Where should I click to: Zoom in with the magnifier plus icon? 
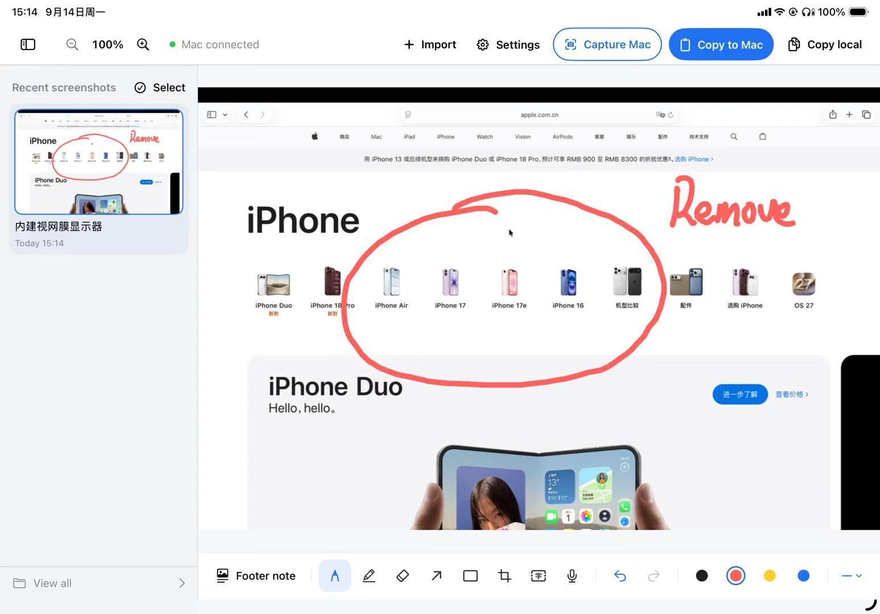(143, 44)
